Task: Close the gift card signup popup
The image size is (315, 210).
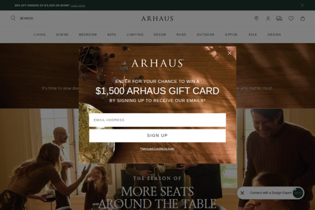Action: coord(230,53)
